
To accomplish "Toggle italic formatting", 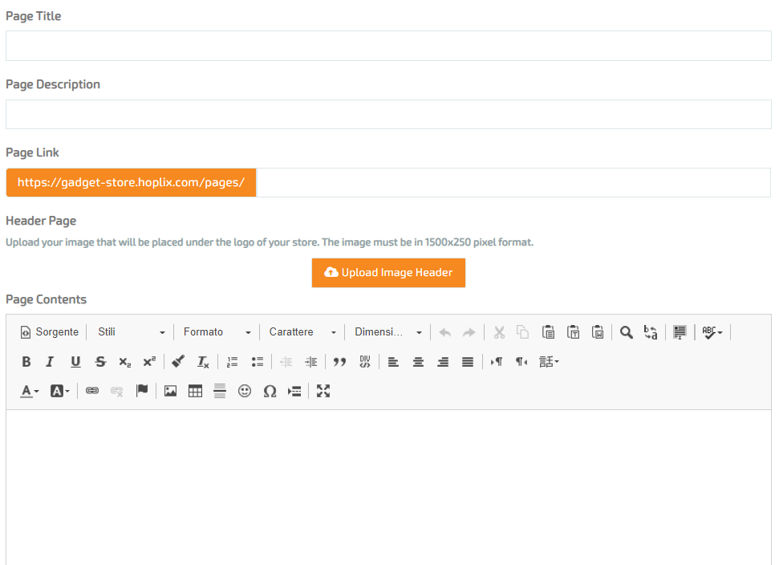I will pyautogui.click(x=50, y=362).
